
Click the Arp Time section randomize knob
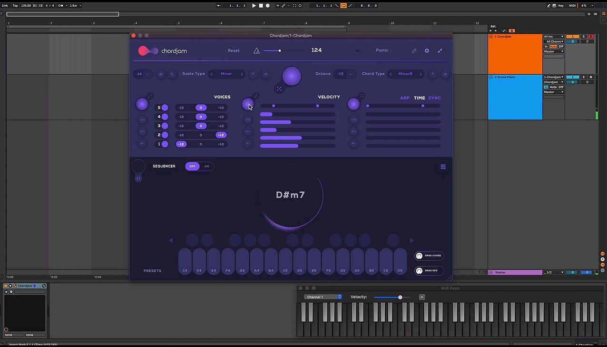pyautogui.click(x=353, y=104)
